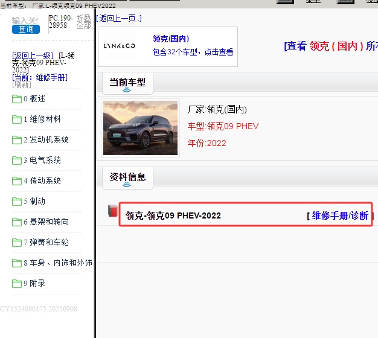
Task: Click the 刷新 refresh link
Action: [x=22, y=84]
